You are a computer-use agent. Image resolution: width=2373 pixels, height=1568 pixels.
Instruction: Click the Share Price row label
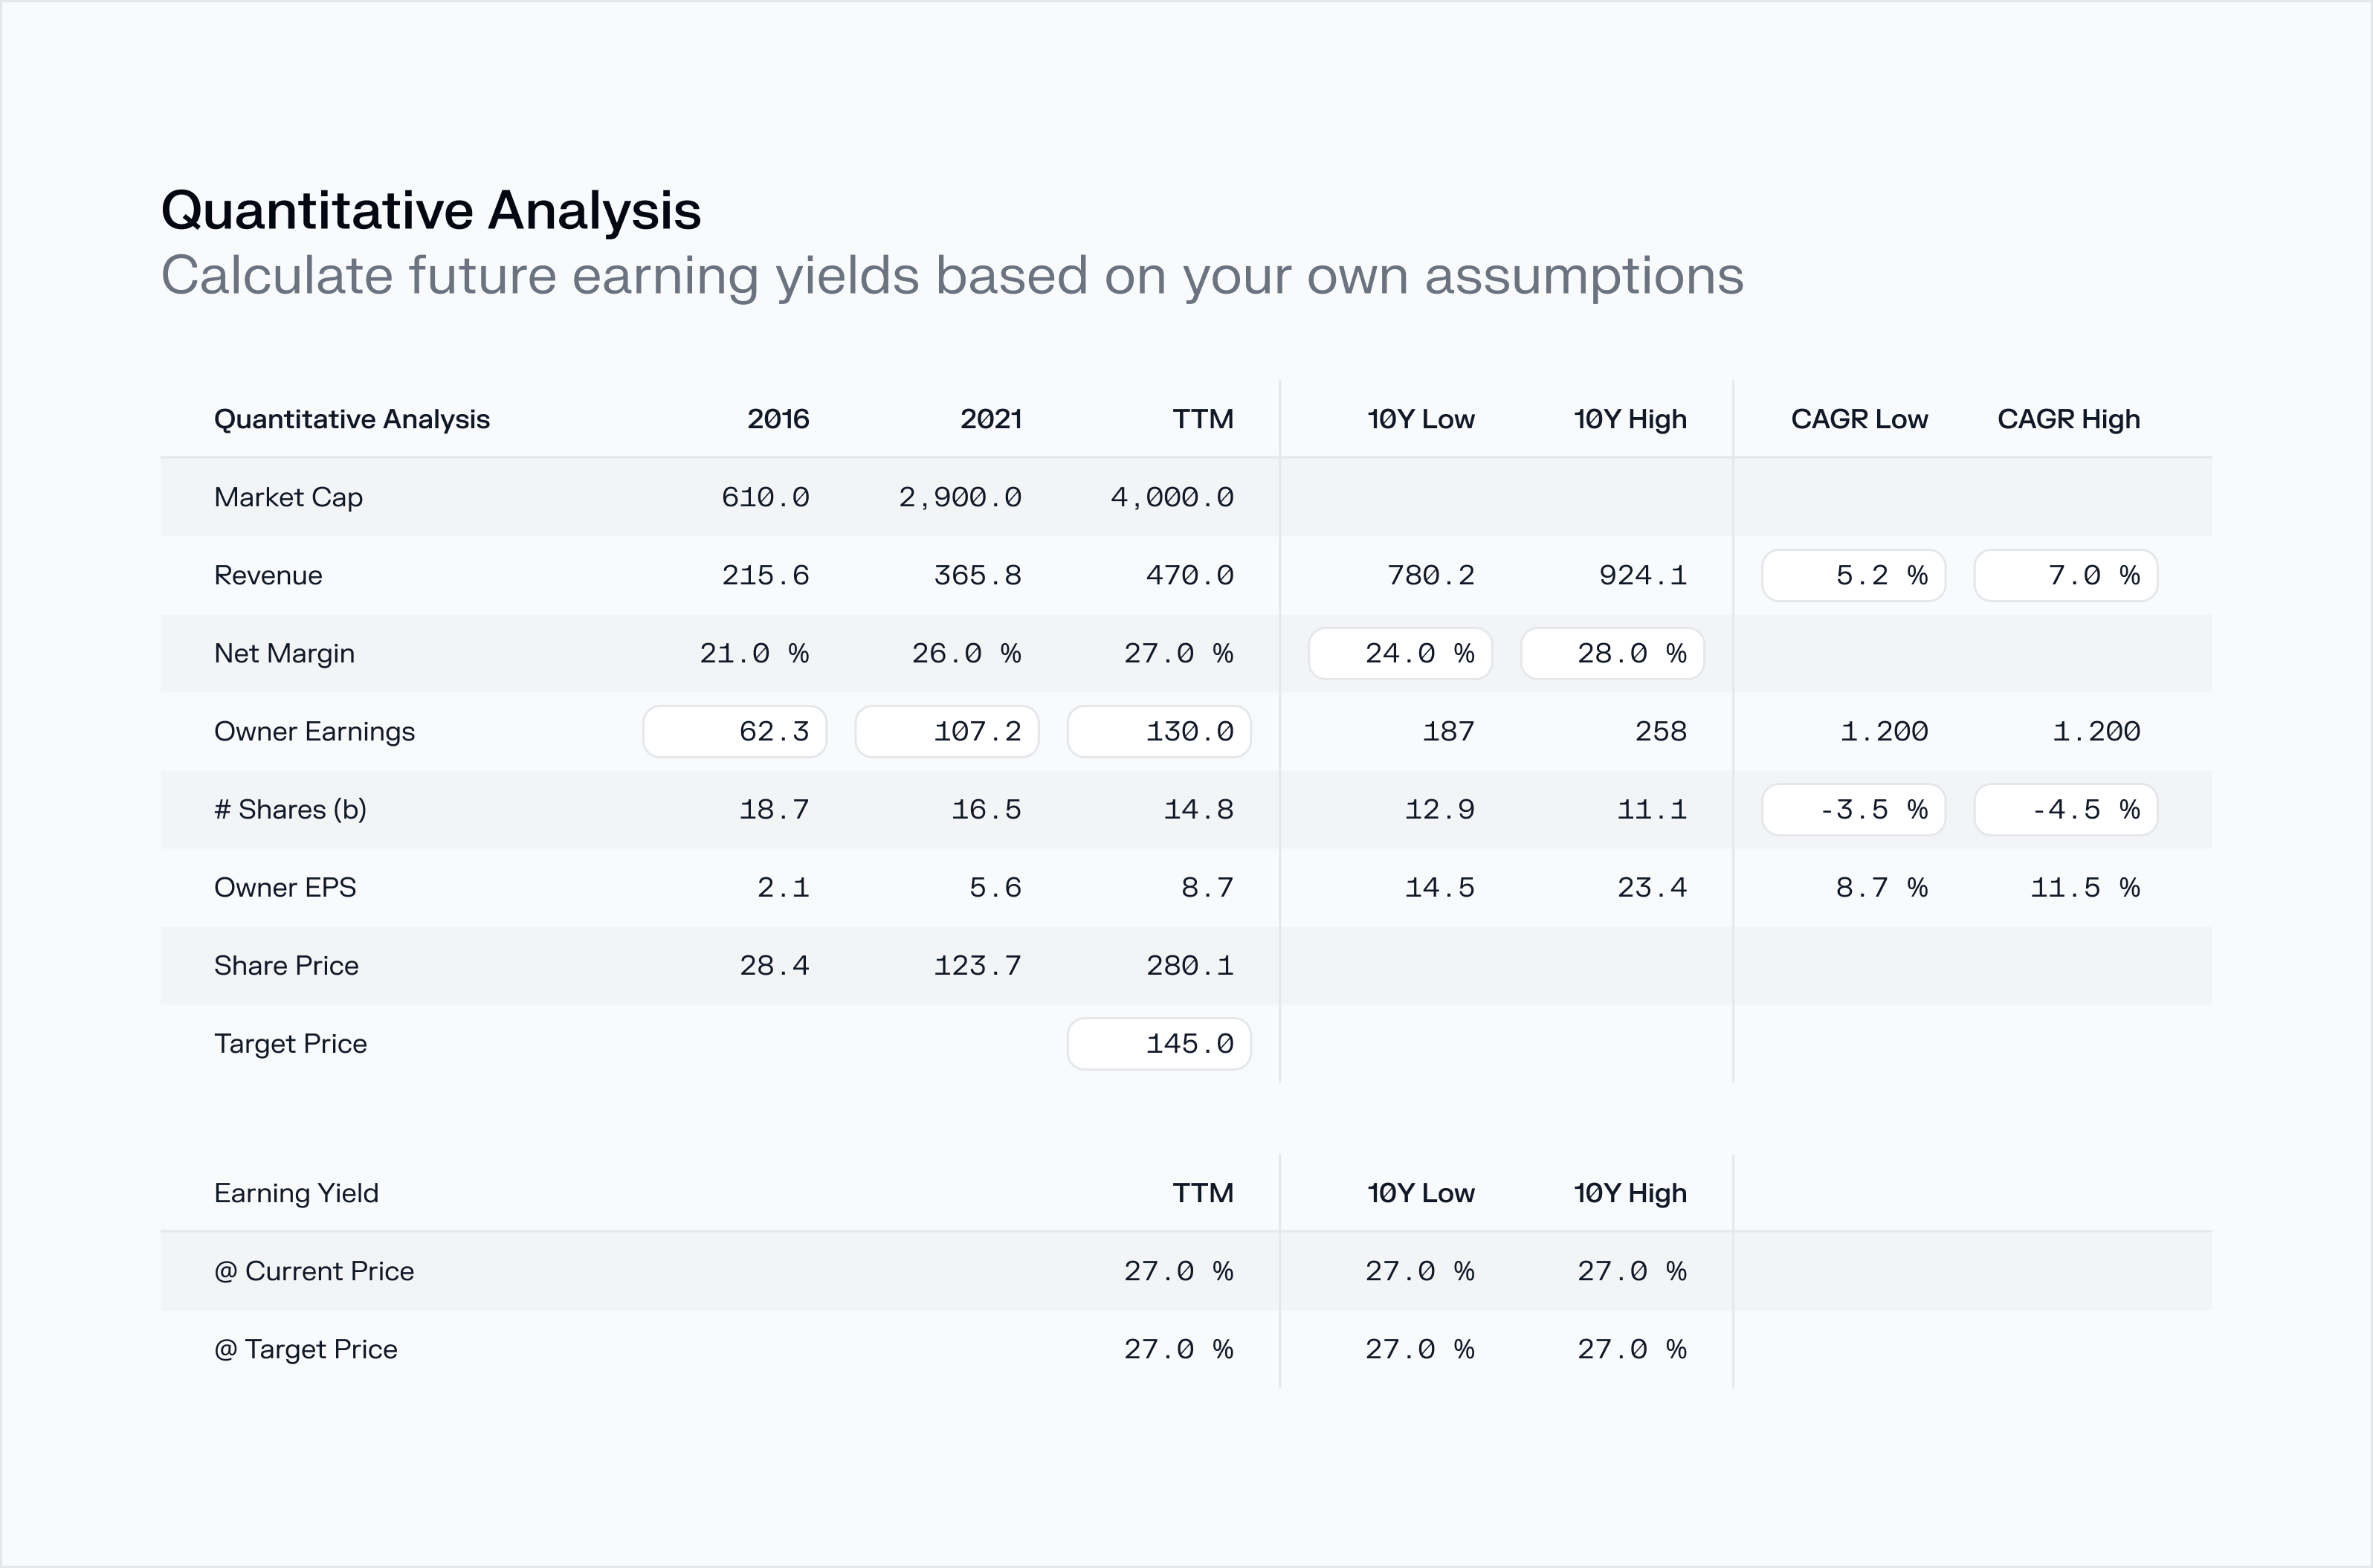(x=286, y=965)
